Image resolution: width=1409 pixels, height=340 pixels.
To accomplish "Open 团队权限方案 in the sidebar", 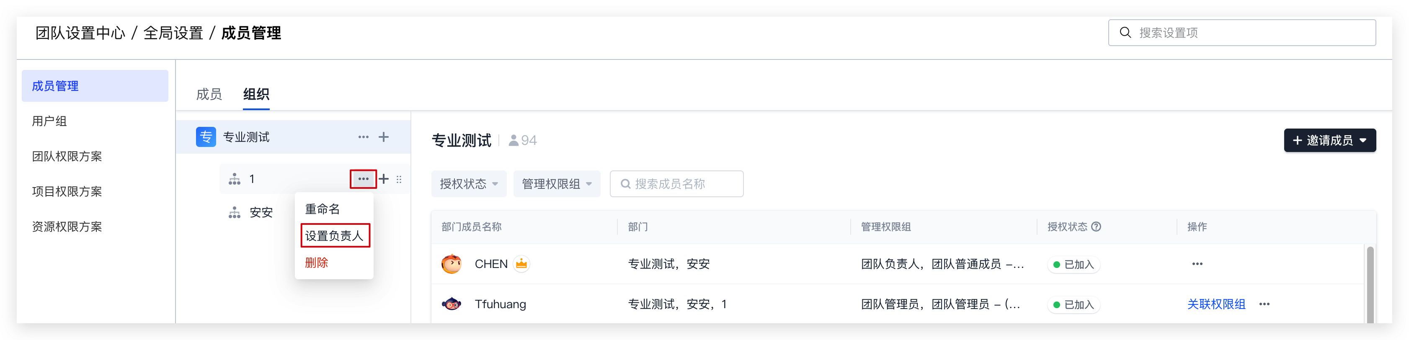I will 95,156.
